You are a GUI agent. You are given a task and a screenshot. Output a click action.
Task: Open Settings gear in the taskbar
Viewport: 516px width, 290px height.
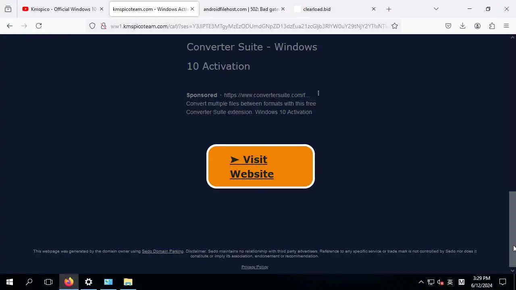pyautogui.click(x=89, y=282)
